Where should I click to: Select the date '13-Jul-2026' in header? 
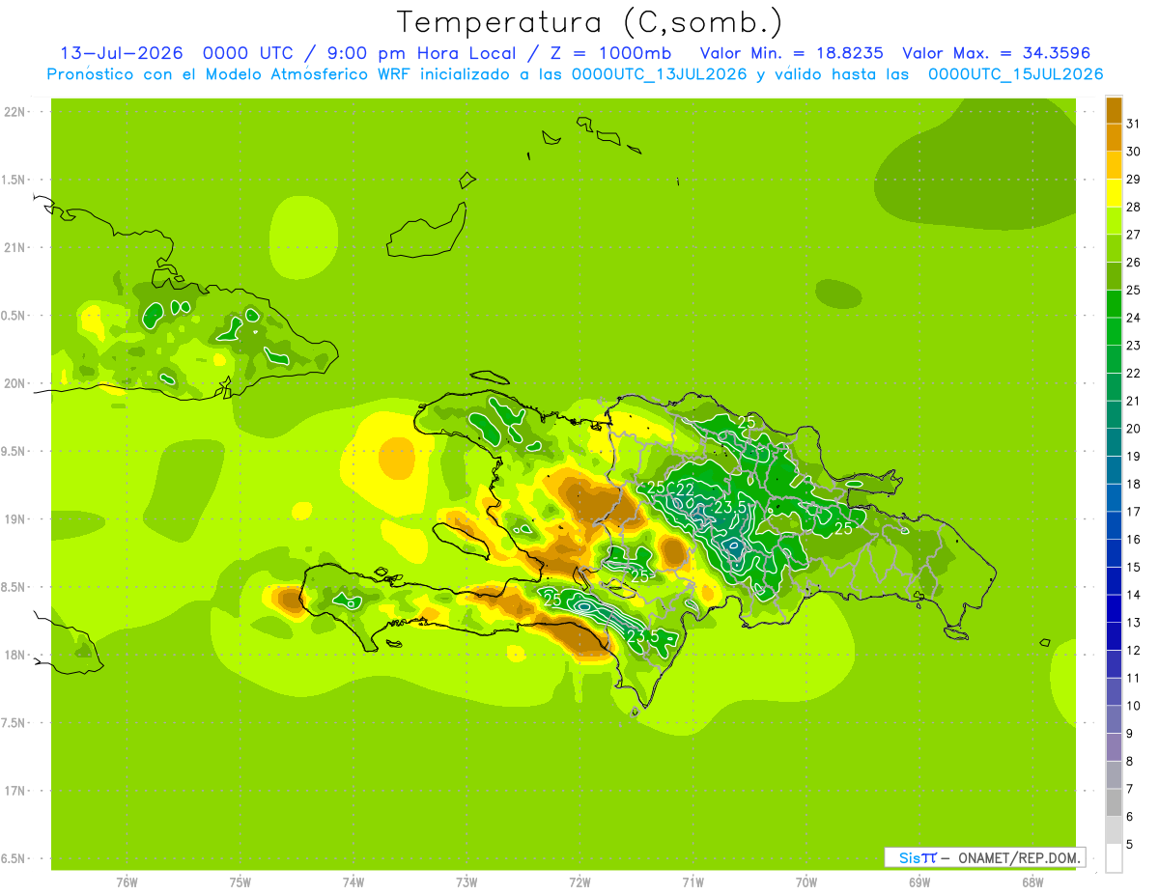(123, 52)
